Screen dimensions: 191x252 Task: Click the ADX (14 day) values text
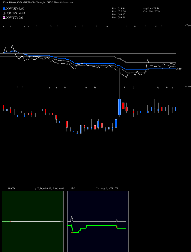(107, 189)
